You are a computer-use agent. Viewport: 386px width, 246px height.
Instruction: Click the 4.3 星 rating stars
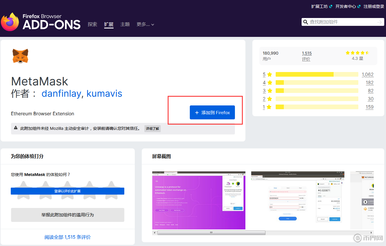tap(357, 53)
